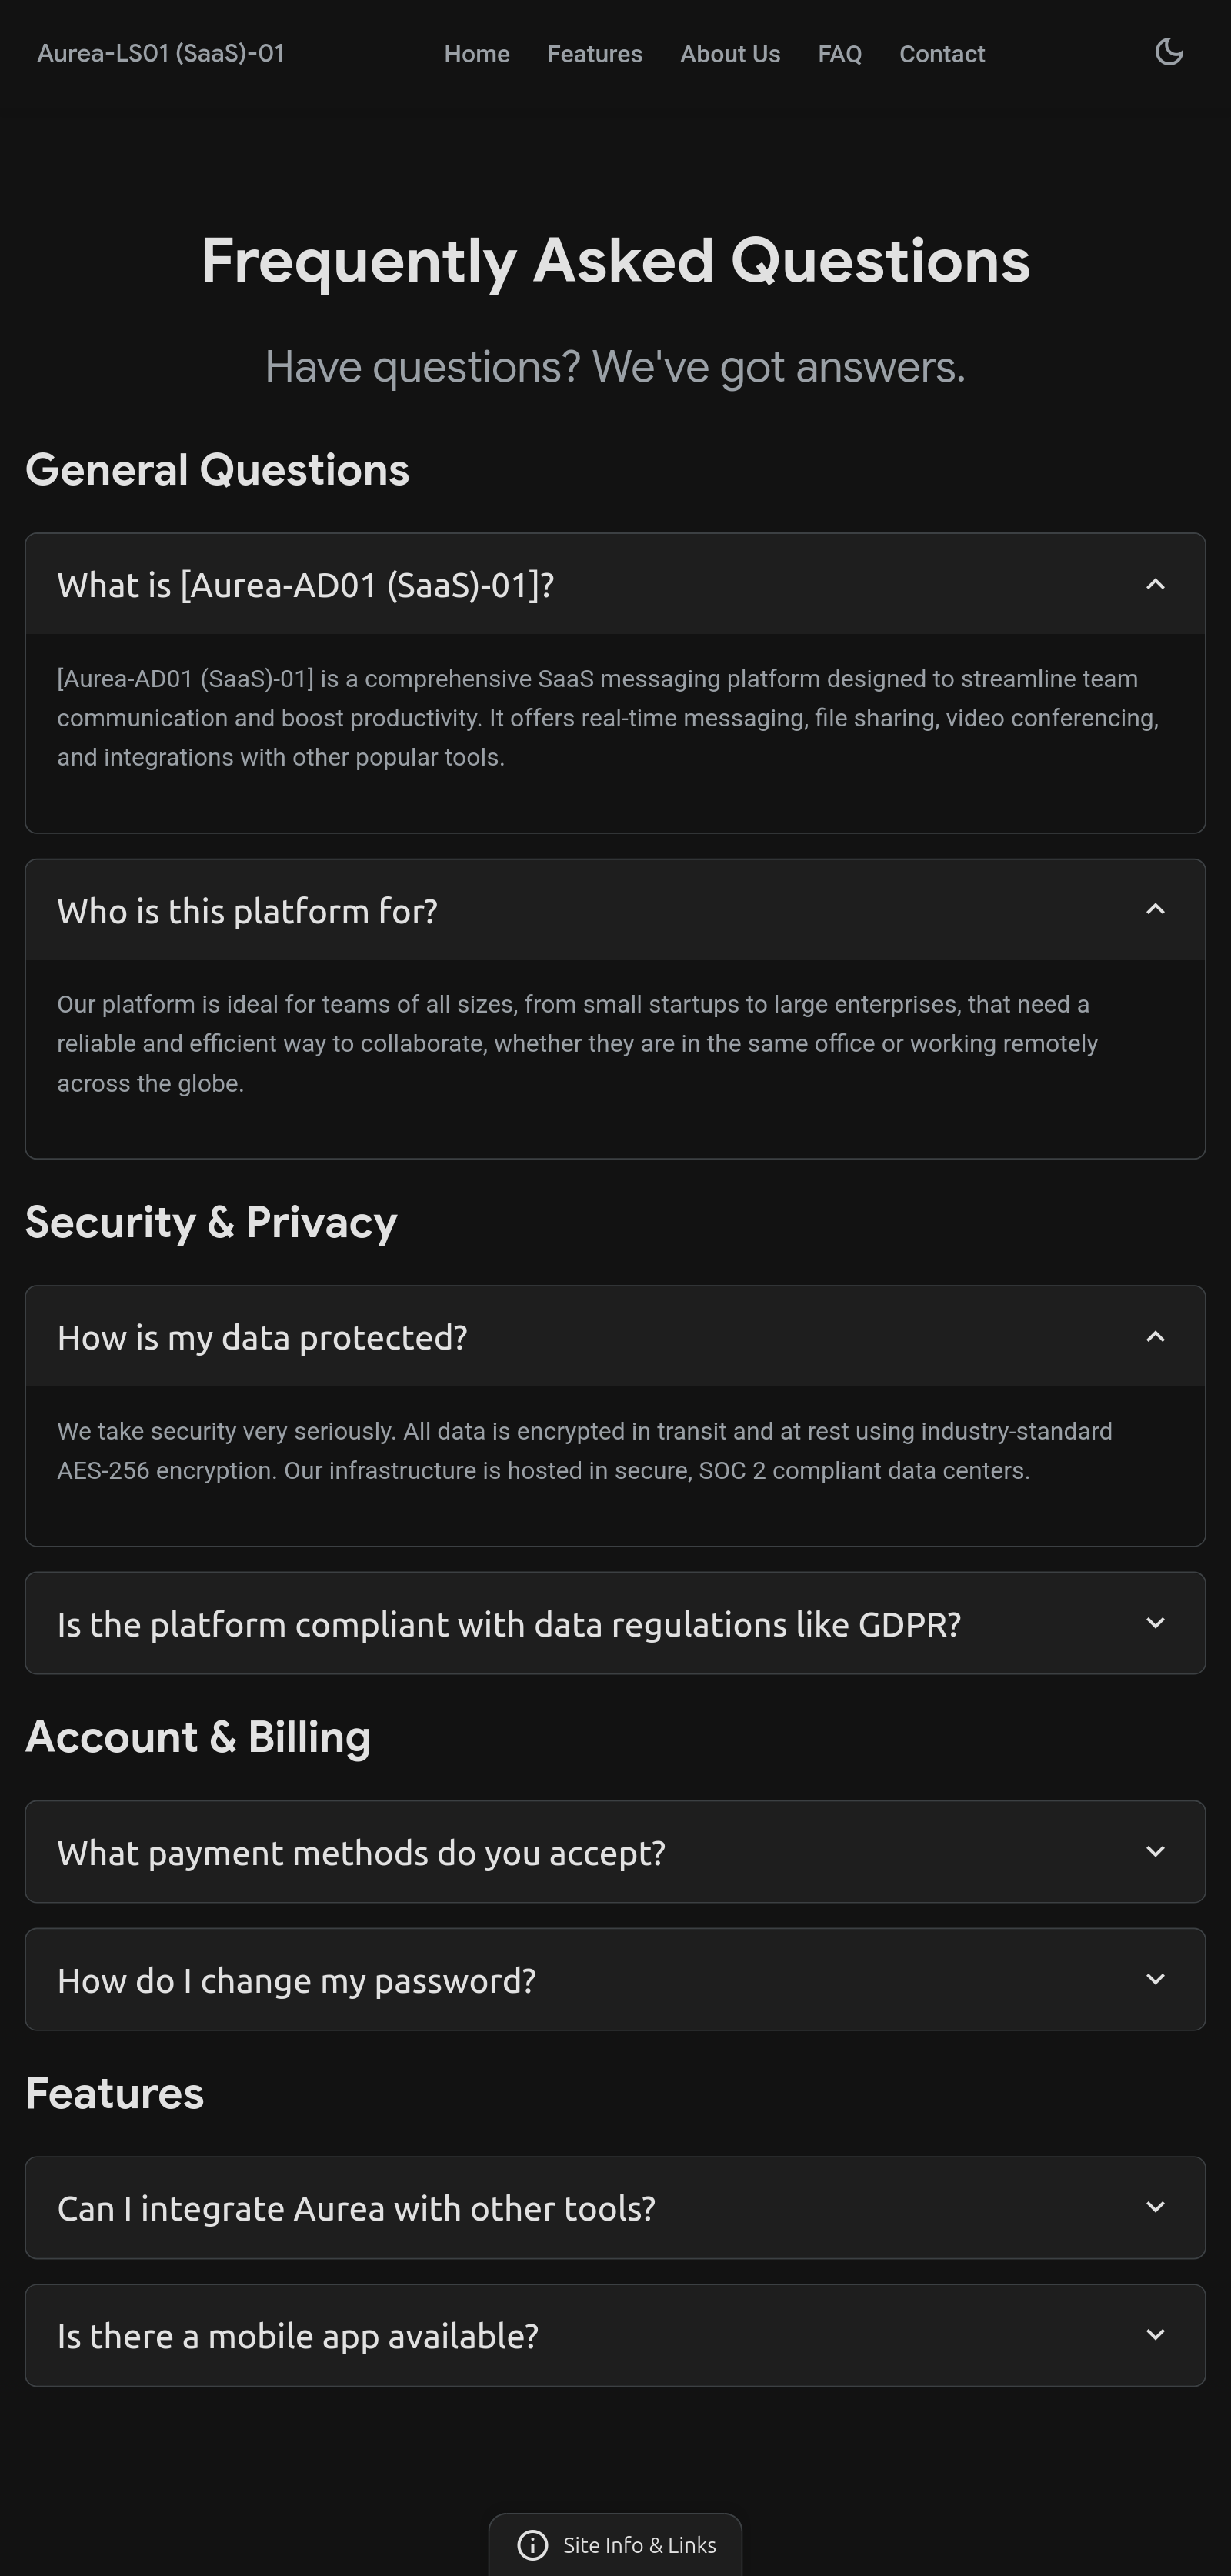1231x2576 pixels.
Task: Click the Site Info & Links info icon
Action: pos(532,2545)
